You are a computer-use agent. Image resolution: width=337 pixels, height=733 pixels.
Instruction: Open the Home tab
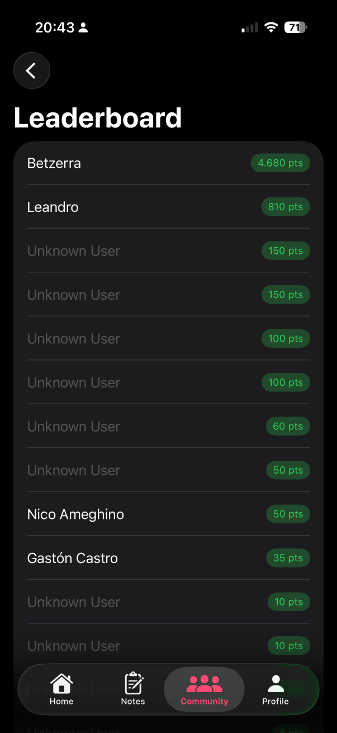pyautogui.click(x=61, y=689)
